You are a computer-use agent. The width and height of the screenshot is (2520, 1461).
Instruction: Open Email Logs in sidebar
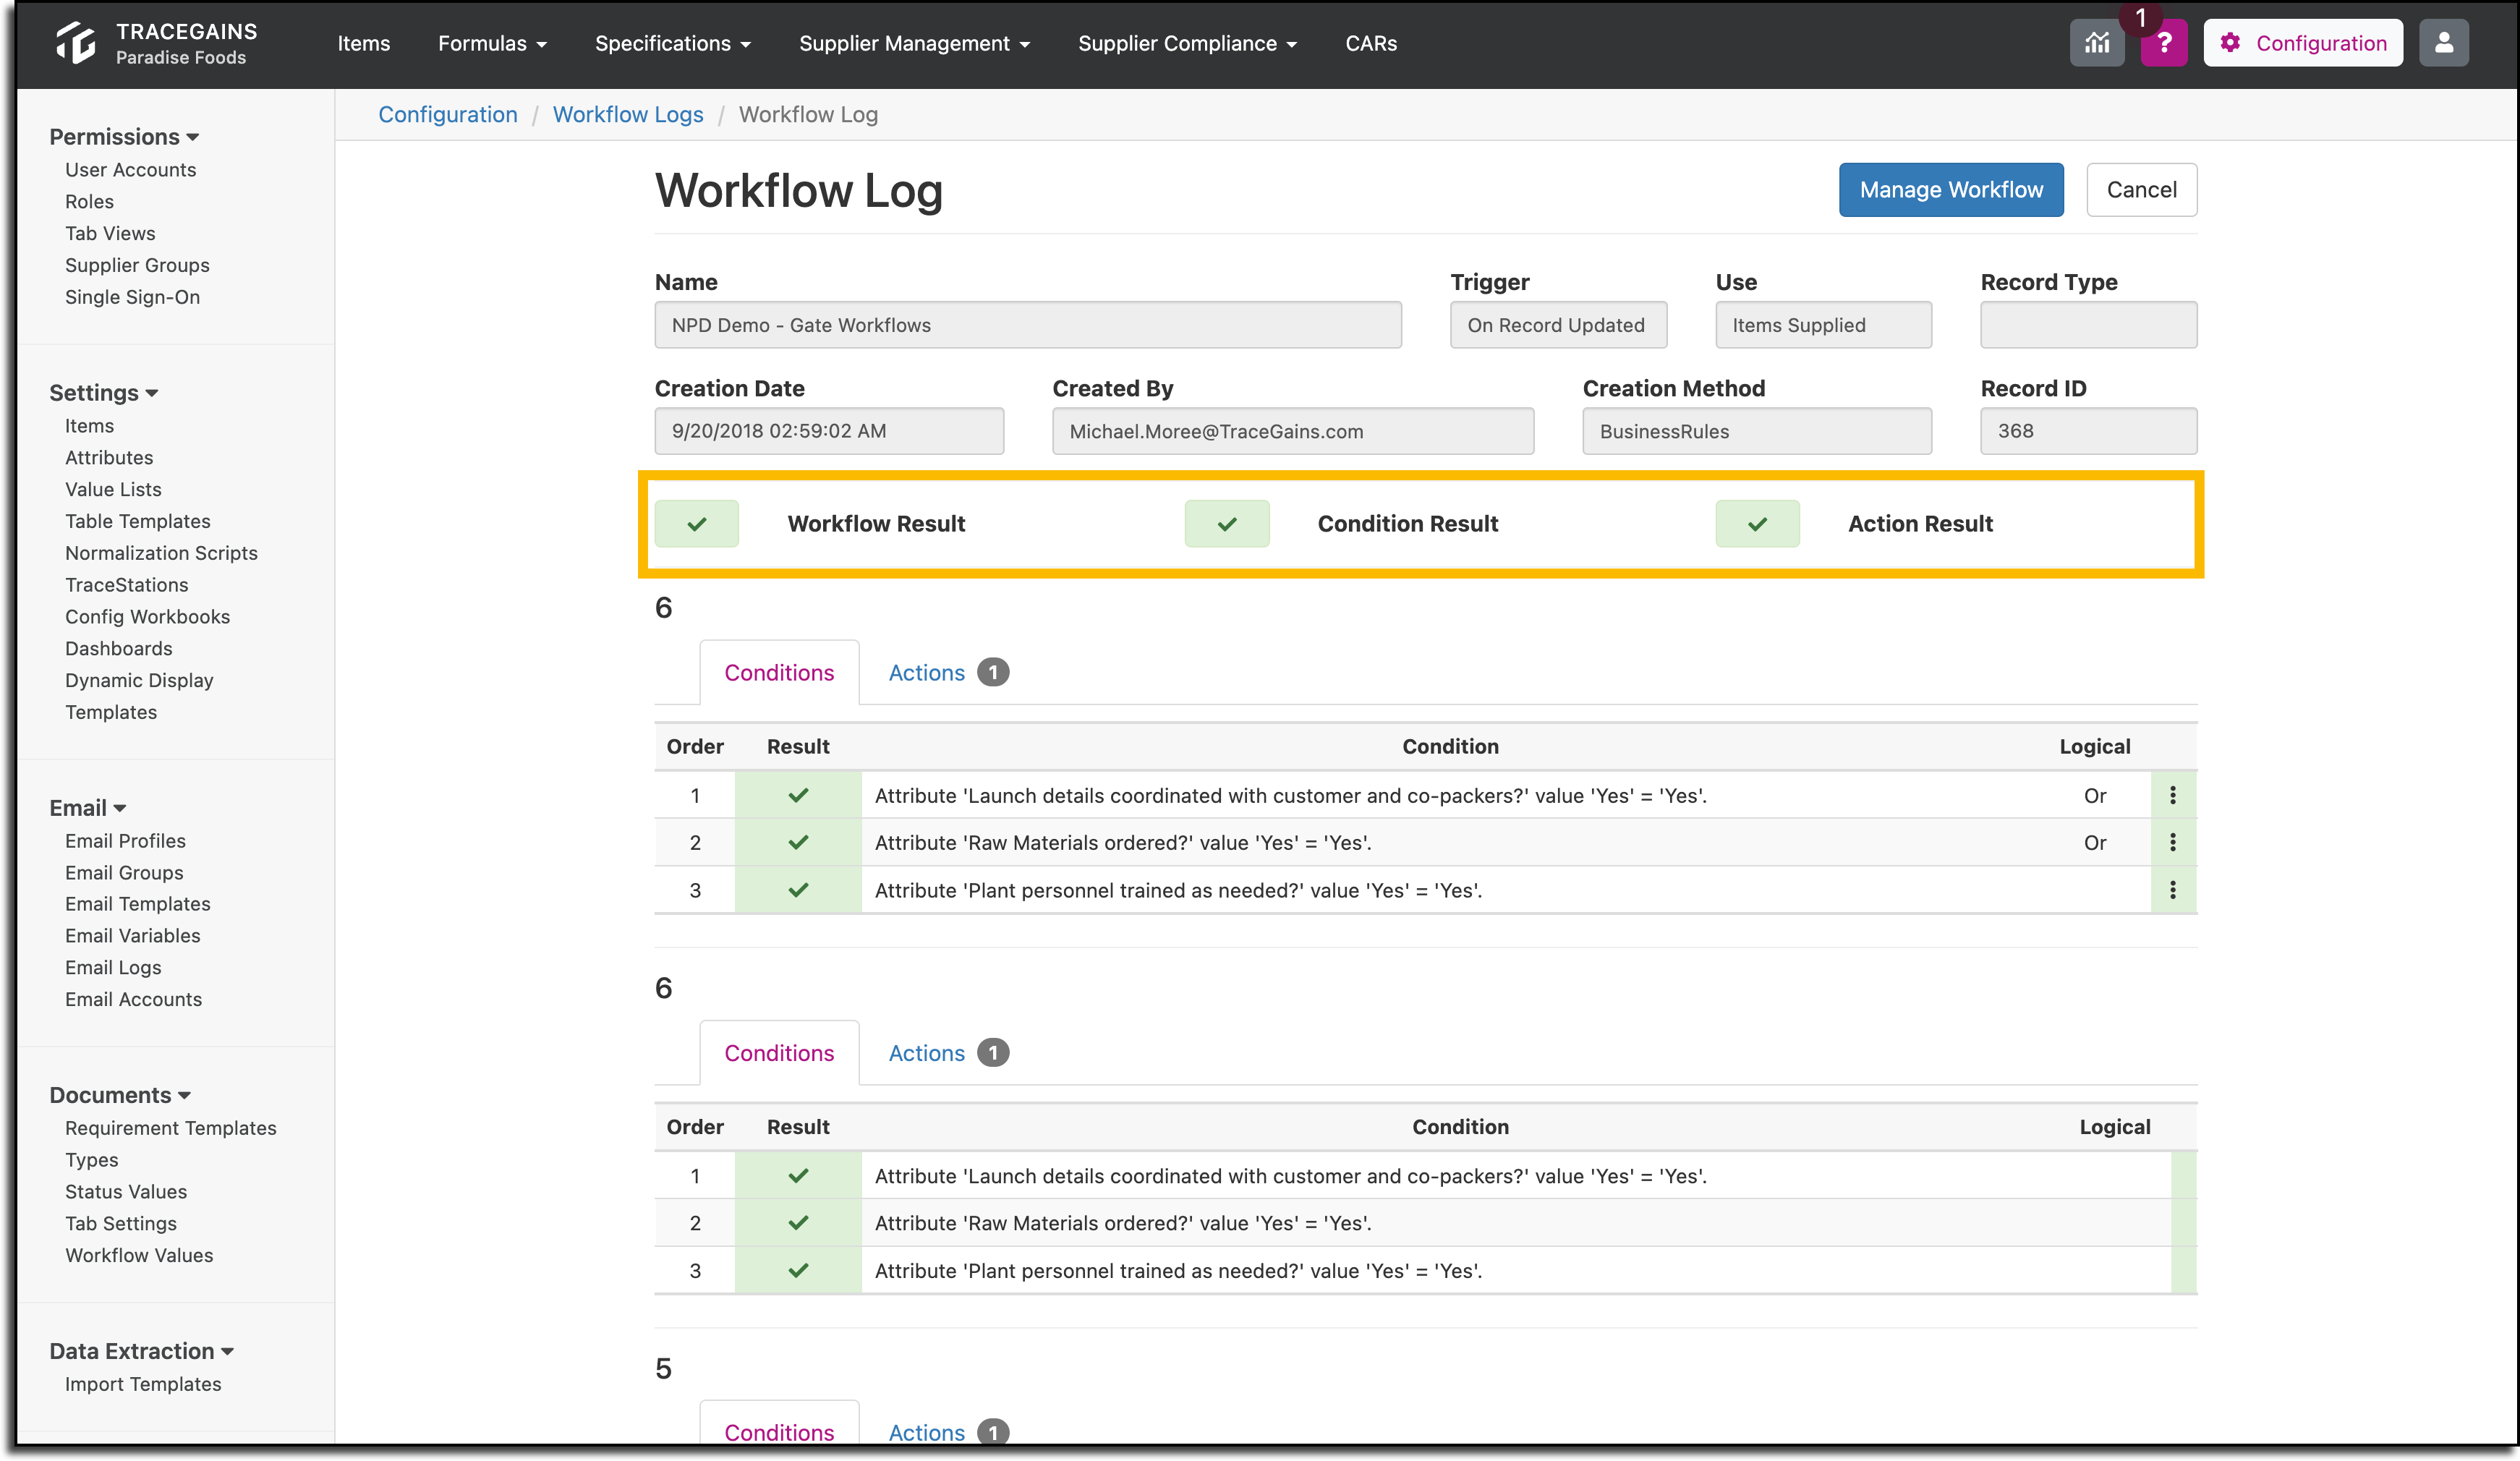[x=113, y=967]
